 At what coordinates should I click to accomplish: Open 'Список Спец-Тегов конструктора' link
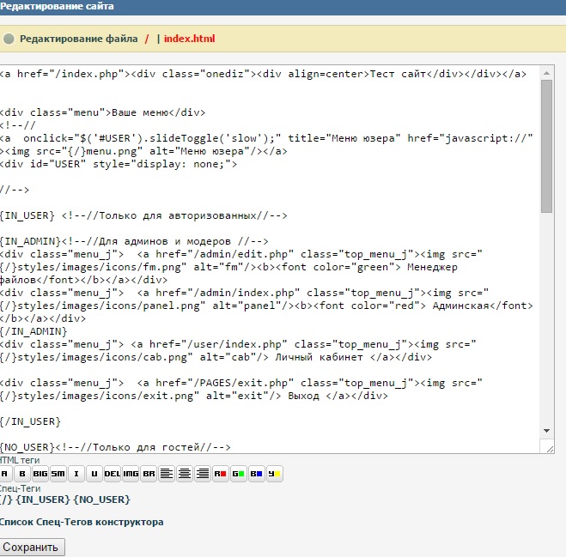pyautogui.click(x=82, y=522)
